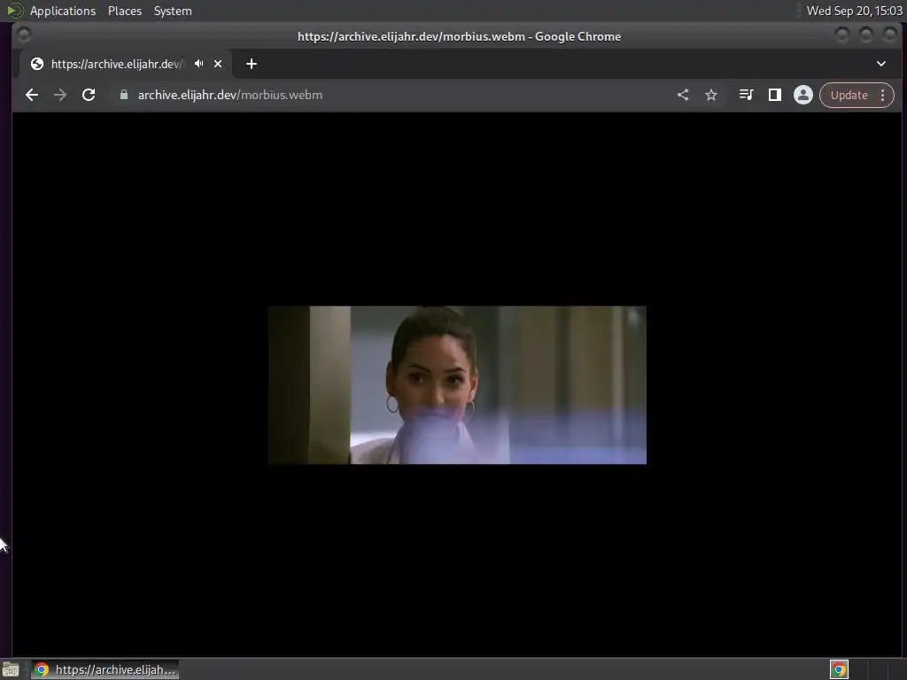
Task: Expand the tab search dropdown chevron
Action: click(881, 64)
